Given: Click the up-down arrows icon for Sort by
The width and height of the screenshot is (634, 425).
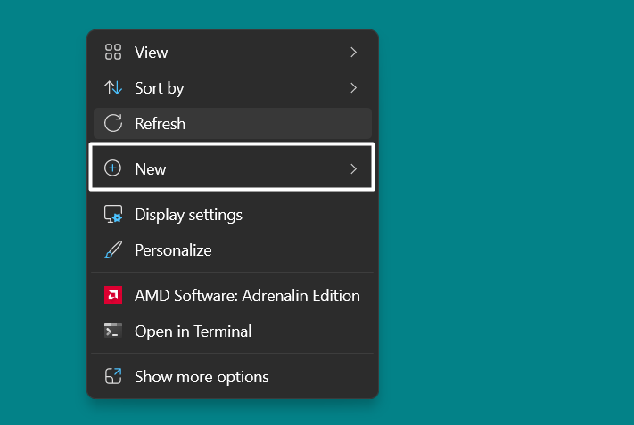Looking at the screenshot, I should [113, 88].
